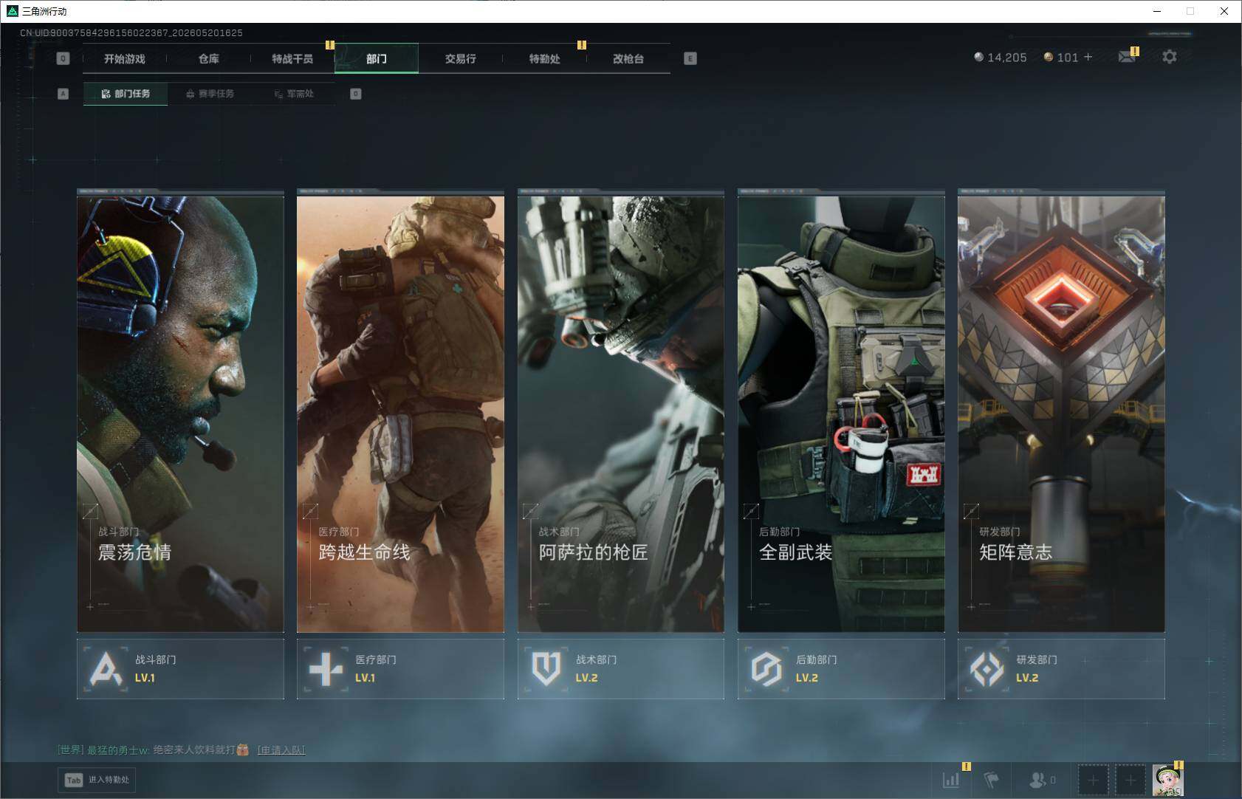Open the mail envelope icon

(x=1127, y=57)
